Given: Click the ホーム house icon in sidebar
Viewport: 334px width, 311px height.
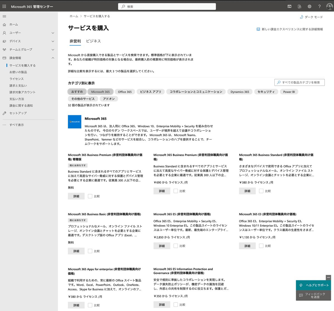Looking at the screenshot, I should click(4, 25).
